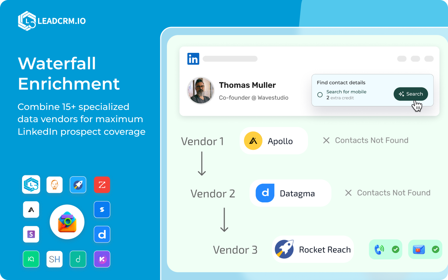The image size is (448, 280).
Task: Click the green checkmark next to phone icon
Action: coord(395,249)
